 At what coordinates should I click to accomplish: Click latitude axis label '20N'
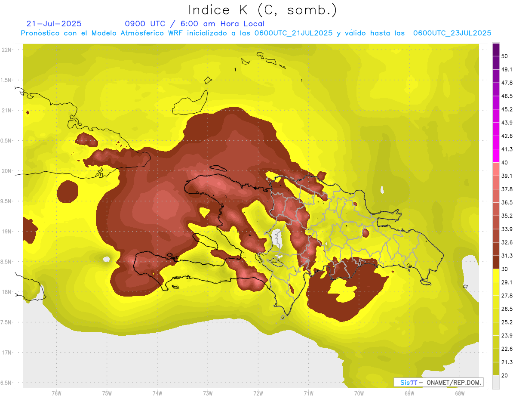click(7, 171)
